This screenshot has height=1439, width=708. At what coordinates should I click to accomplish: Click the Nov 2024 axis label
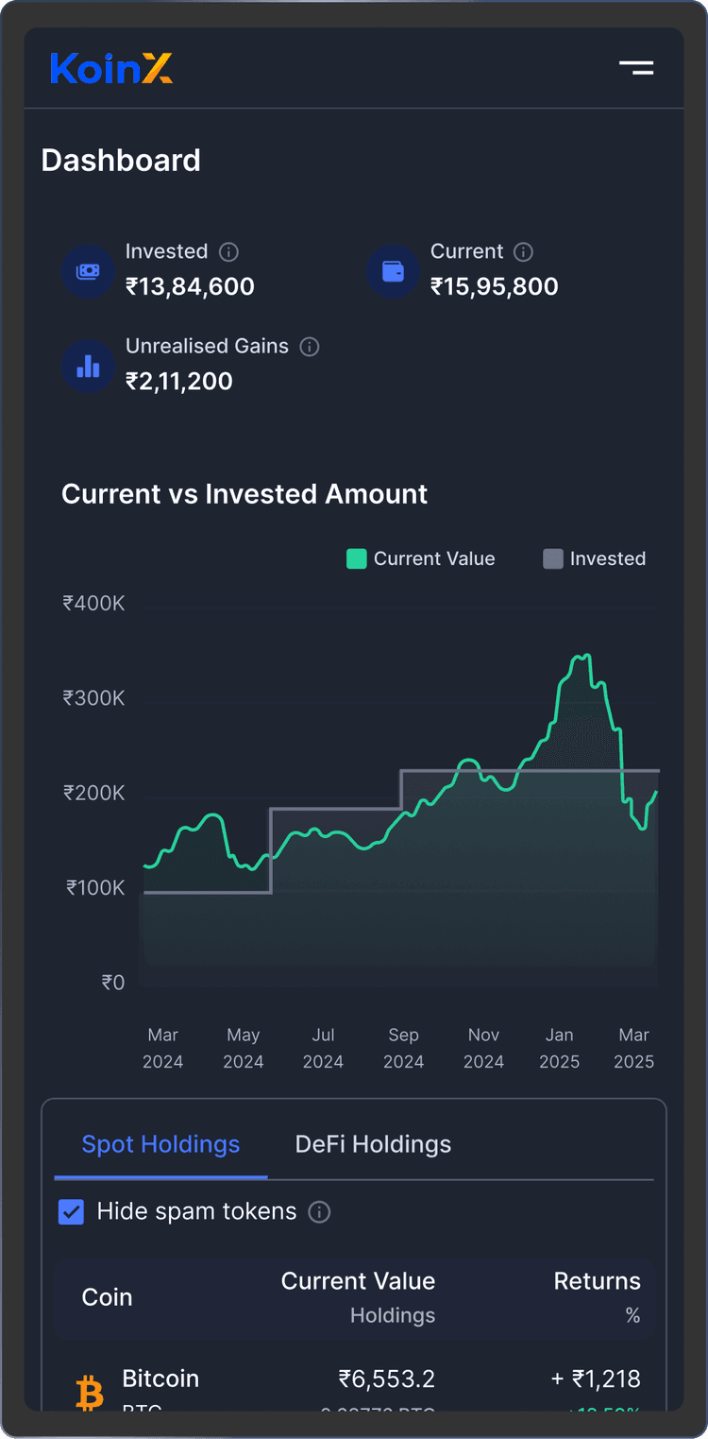tap(483, 1049)
